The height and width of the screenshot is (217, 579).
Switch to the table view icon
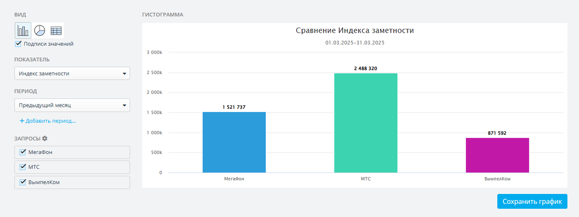coord(56,30)
